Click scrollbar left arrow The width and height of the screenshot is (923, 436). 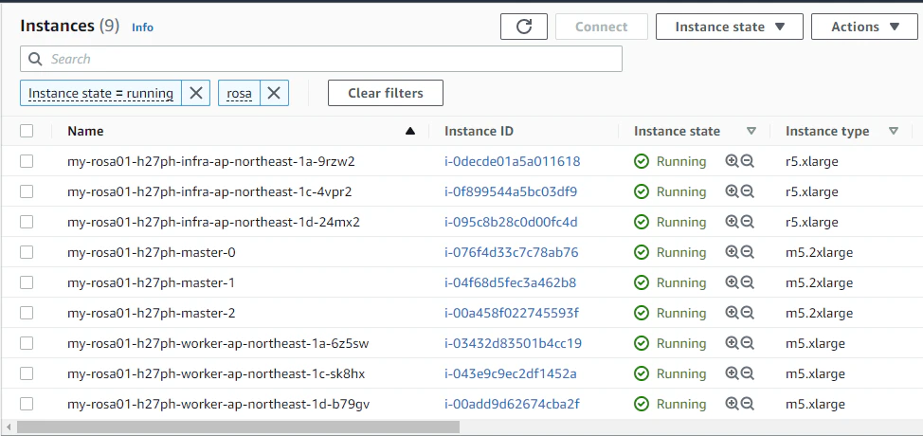point(9,427)
